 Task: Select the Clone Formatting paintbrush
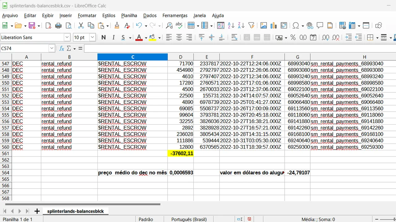pos(117,26)
